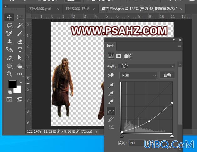Select the layer mask icon in Properties

coord(119,56)
